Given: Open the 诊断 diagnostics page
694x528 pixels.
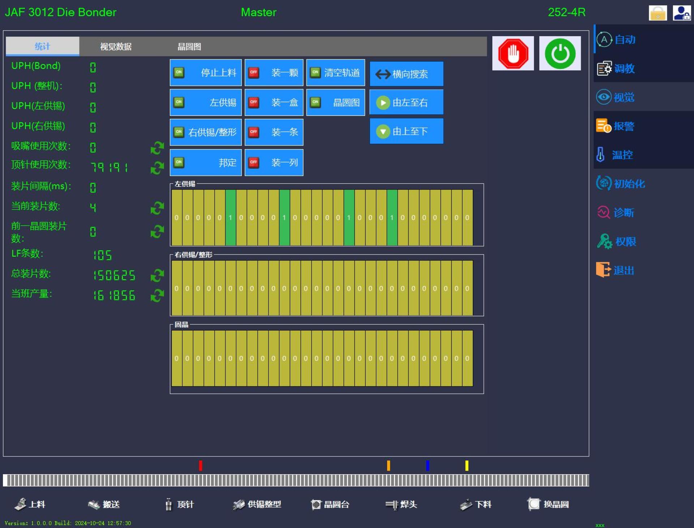Looking at the screenshot, I should pos(616,212).
